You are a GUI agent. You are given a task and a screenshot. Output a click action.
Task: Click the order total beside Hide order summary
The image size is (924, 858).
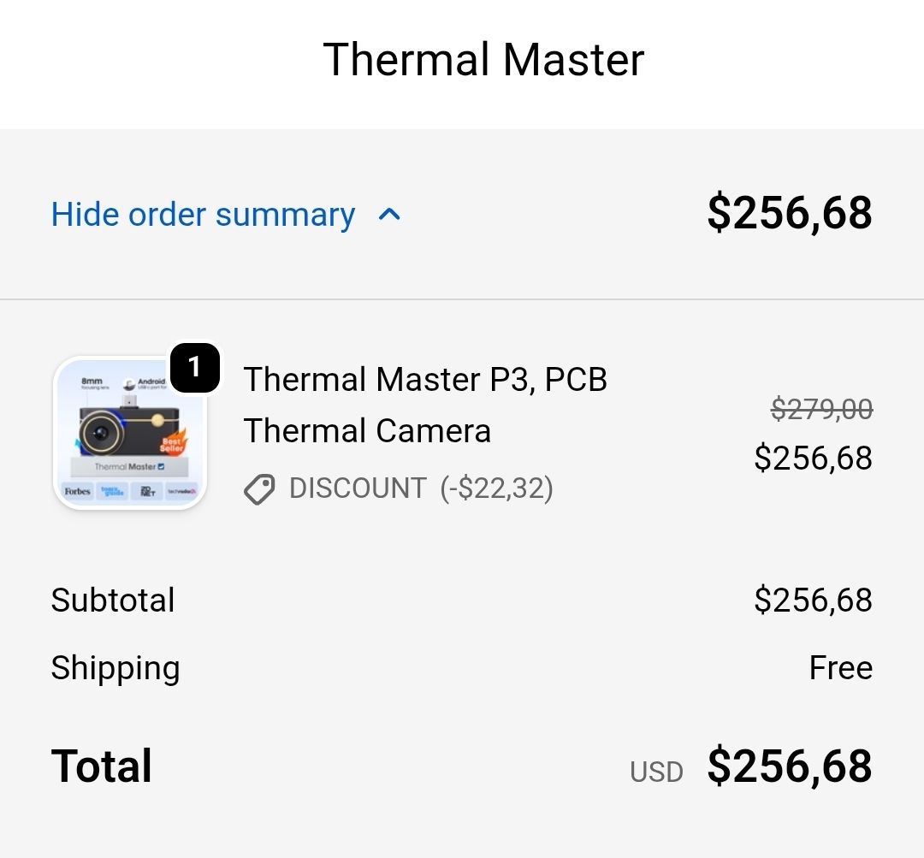coord(789,214)
